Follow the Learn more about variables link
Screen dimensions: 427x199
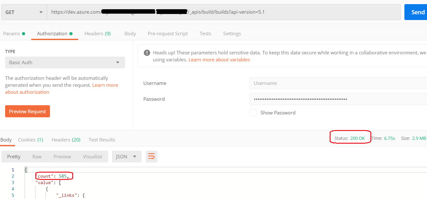219,60
